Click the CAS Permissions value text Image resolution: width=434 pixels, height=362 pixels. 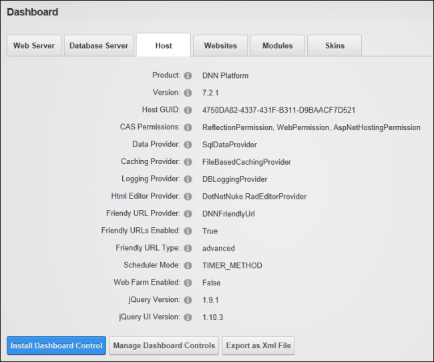coord(311,127)
